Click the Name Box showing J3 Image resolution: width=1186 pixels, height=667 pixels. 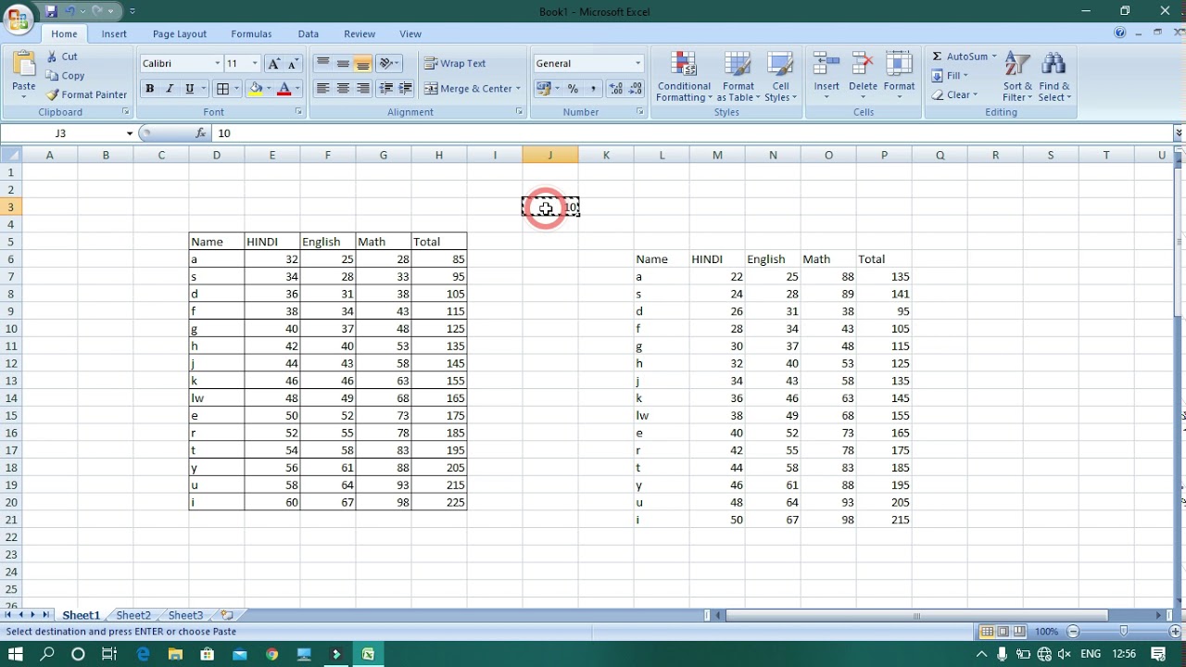pyautogui.click(x=62, y=133)
